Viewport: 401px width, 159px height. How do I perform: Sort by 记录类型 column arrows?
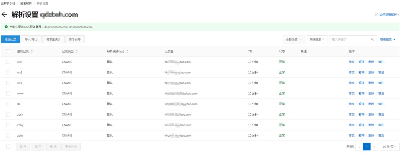[x=77, y=51]
